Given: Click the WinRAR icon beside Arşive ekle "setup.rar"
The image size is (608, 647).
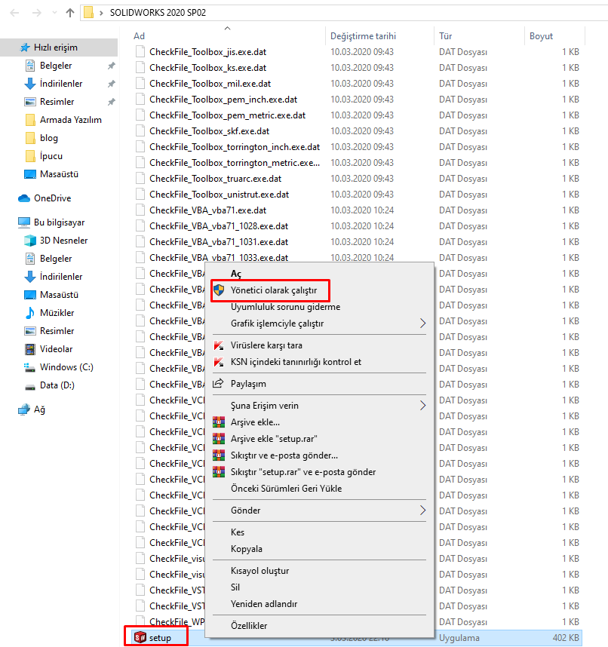Looking at the screenshot, I should click(219, 439).
